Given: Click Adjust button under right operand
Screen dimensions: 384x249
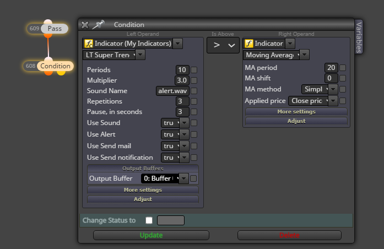Looking at the screenshot, I should [x=296, y=121].
